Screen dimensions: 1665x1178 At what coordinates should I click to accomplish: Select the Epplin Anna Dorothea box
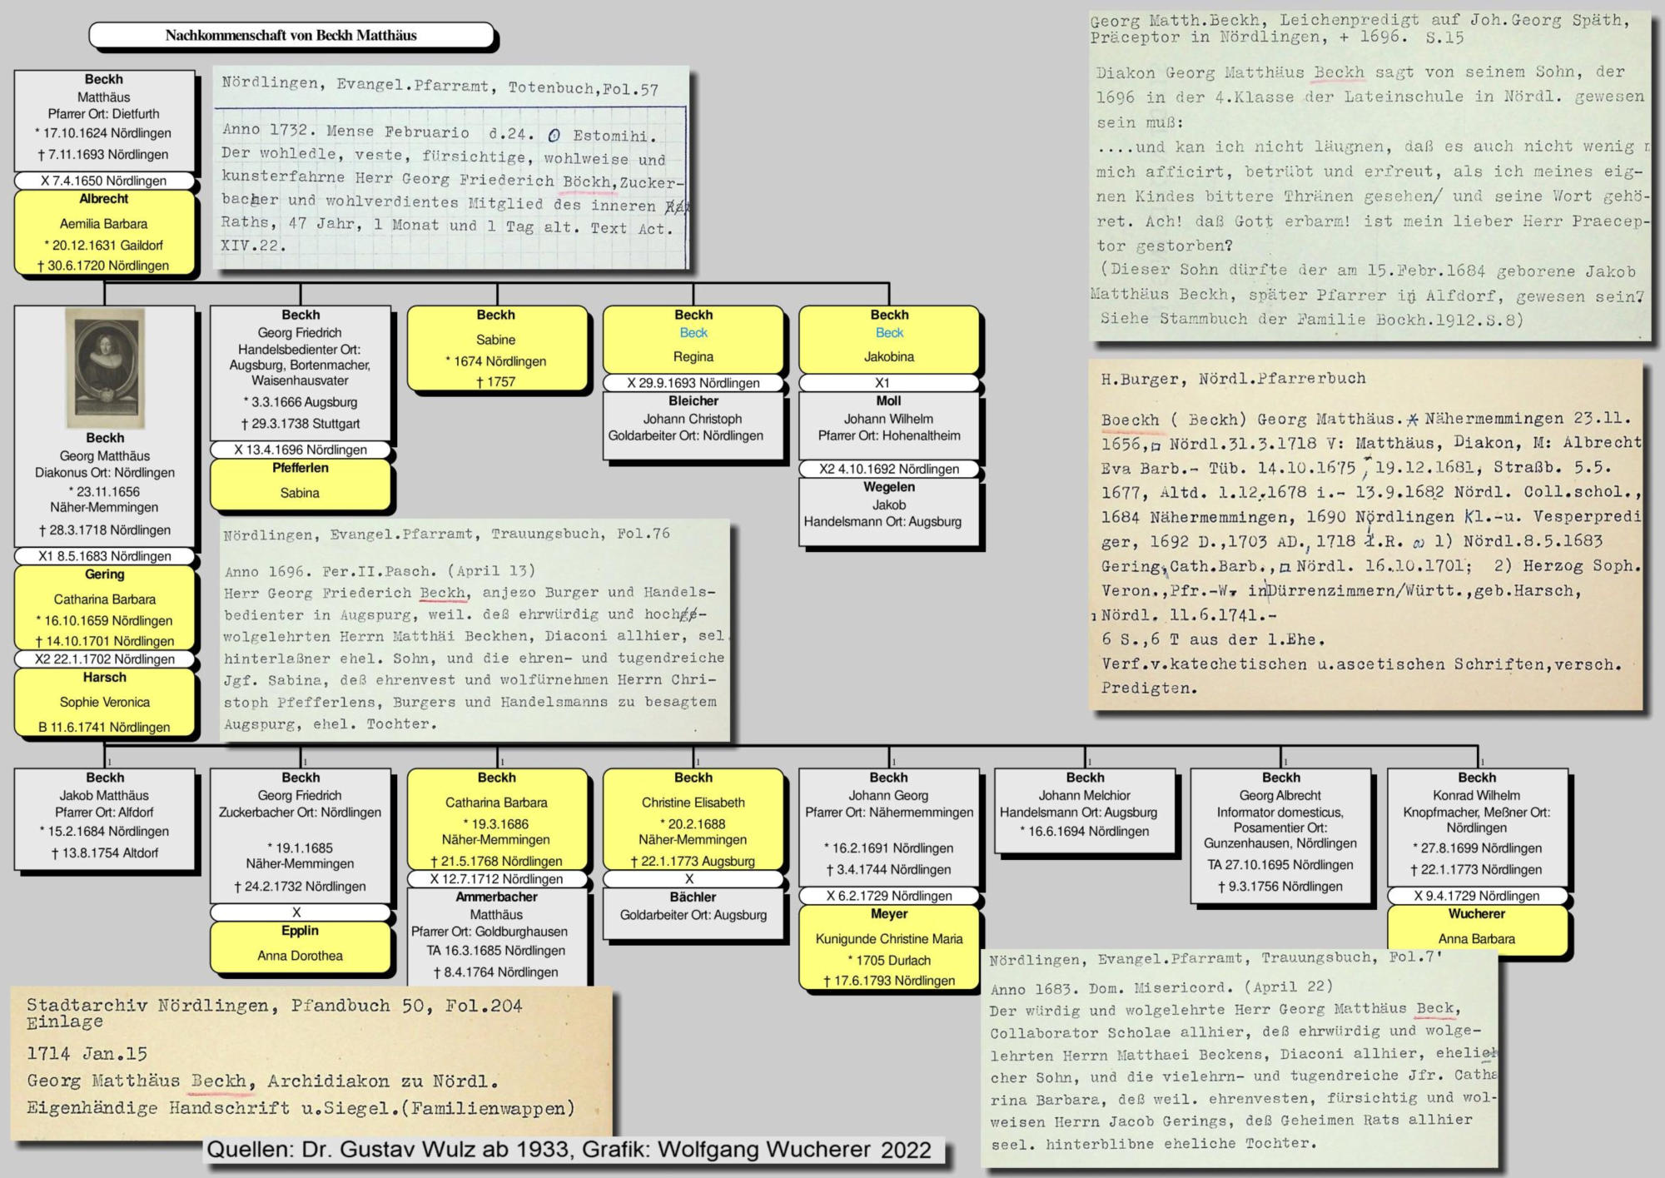click(300, 946)
